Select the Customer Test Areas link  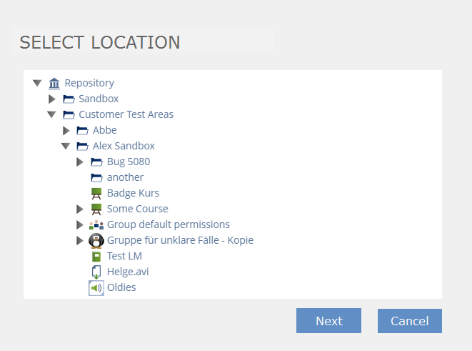coord(126,114)
